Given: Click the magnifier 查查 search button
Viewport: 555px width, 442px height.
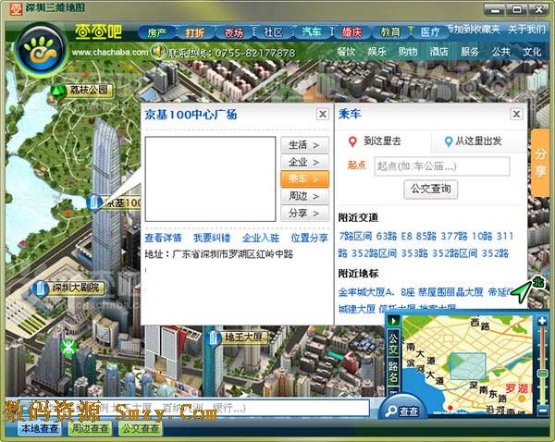Looking at the screenshot, I should tap(402, 410).
